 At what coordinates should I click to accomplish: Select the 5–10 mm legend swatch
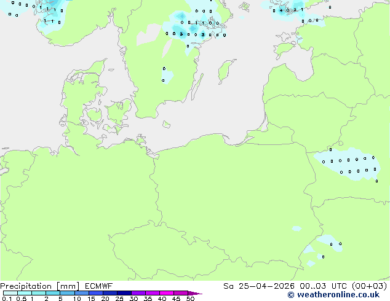point(67,293)
